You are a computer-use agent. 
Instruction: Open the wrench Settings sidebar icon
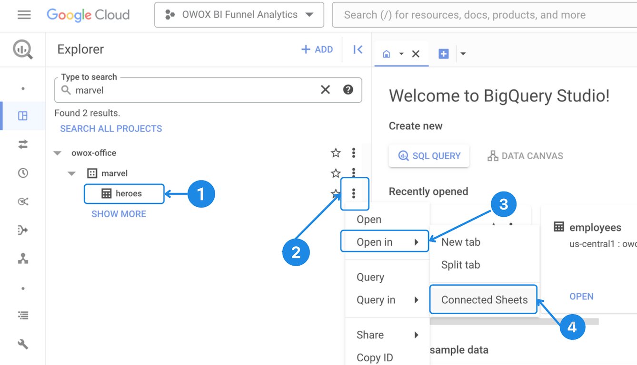click(23, 344)
